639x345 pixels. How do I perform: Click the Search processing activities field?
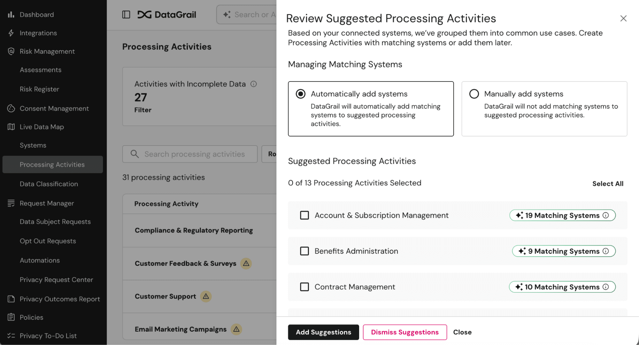pos(190,154)
